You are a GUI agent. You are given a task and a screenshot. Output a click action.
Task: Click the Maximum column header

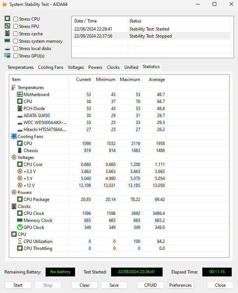pyautogui.click(x=130, y=80)
